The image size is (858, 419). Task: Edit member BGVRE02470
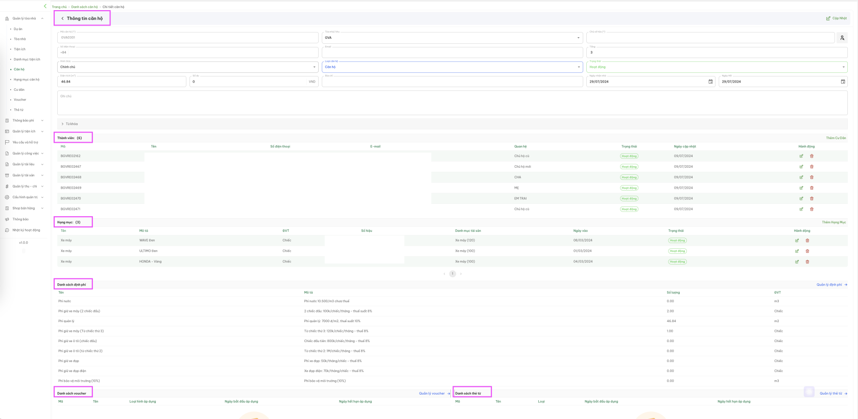pyautogui.click(x=801, y=199)
